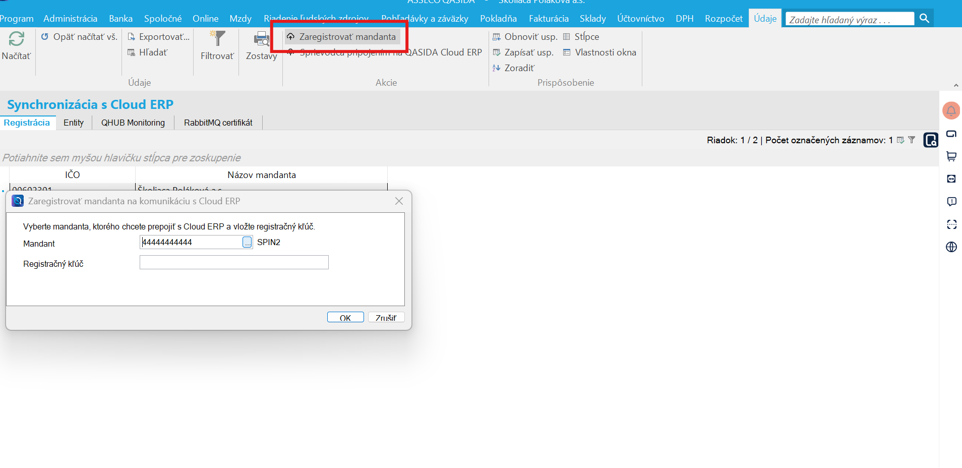Open the Účtovníctvo menu
Viewport: 962px width, 468px height.
click(x=640, y=19)
